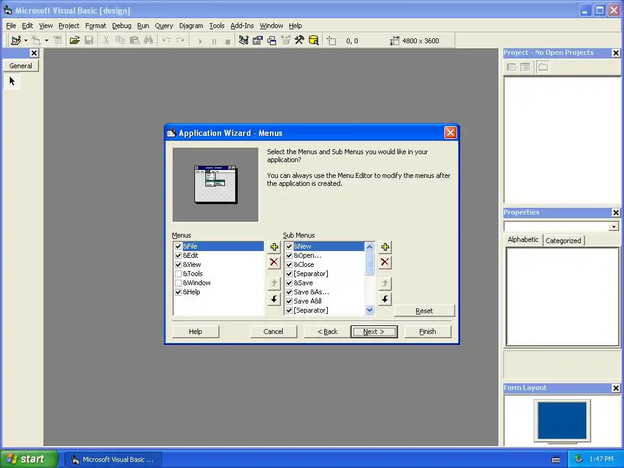Click View Code icon in Project panel

(x=511, y=67)
